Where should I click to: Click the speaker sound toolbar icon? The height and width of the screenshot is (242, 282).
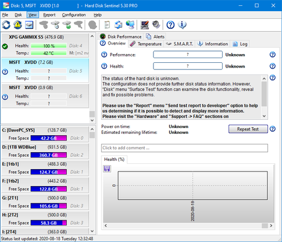pos(156,25)
